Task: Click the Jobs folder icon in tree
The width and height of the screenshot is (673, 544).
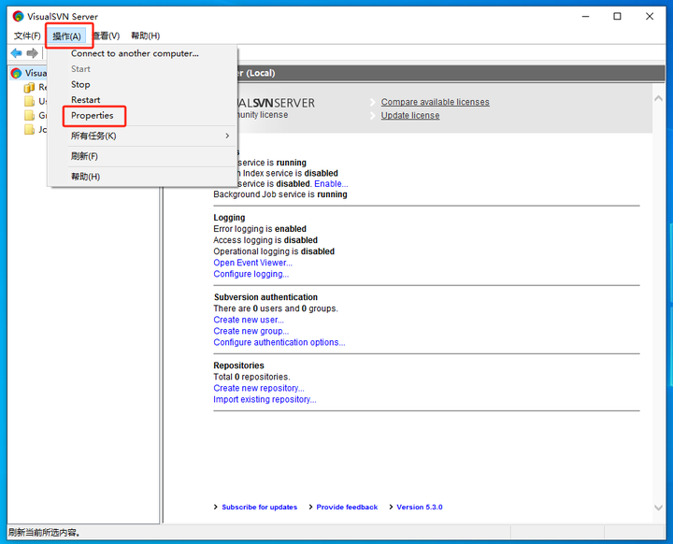Action: click(29, 129)
